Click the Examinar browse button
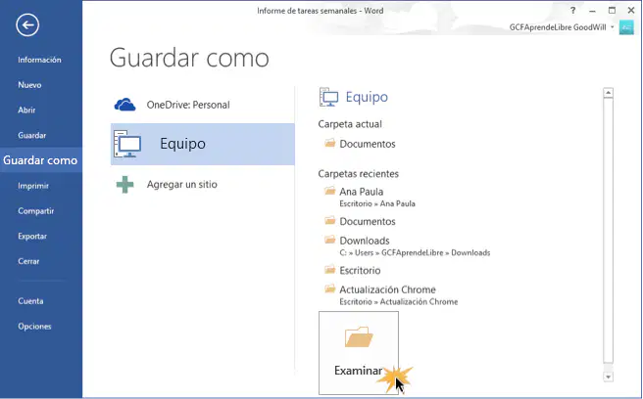The image size is (643, 399). pos(359,353)
